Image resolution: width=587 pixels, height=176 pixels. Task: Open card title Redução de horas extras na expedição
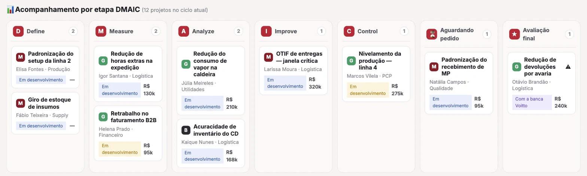point(132,61)
